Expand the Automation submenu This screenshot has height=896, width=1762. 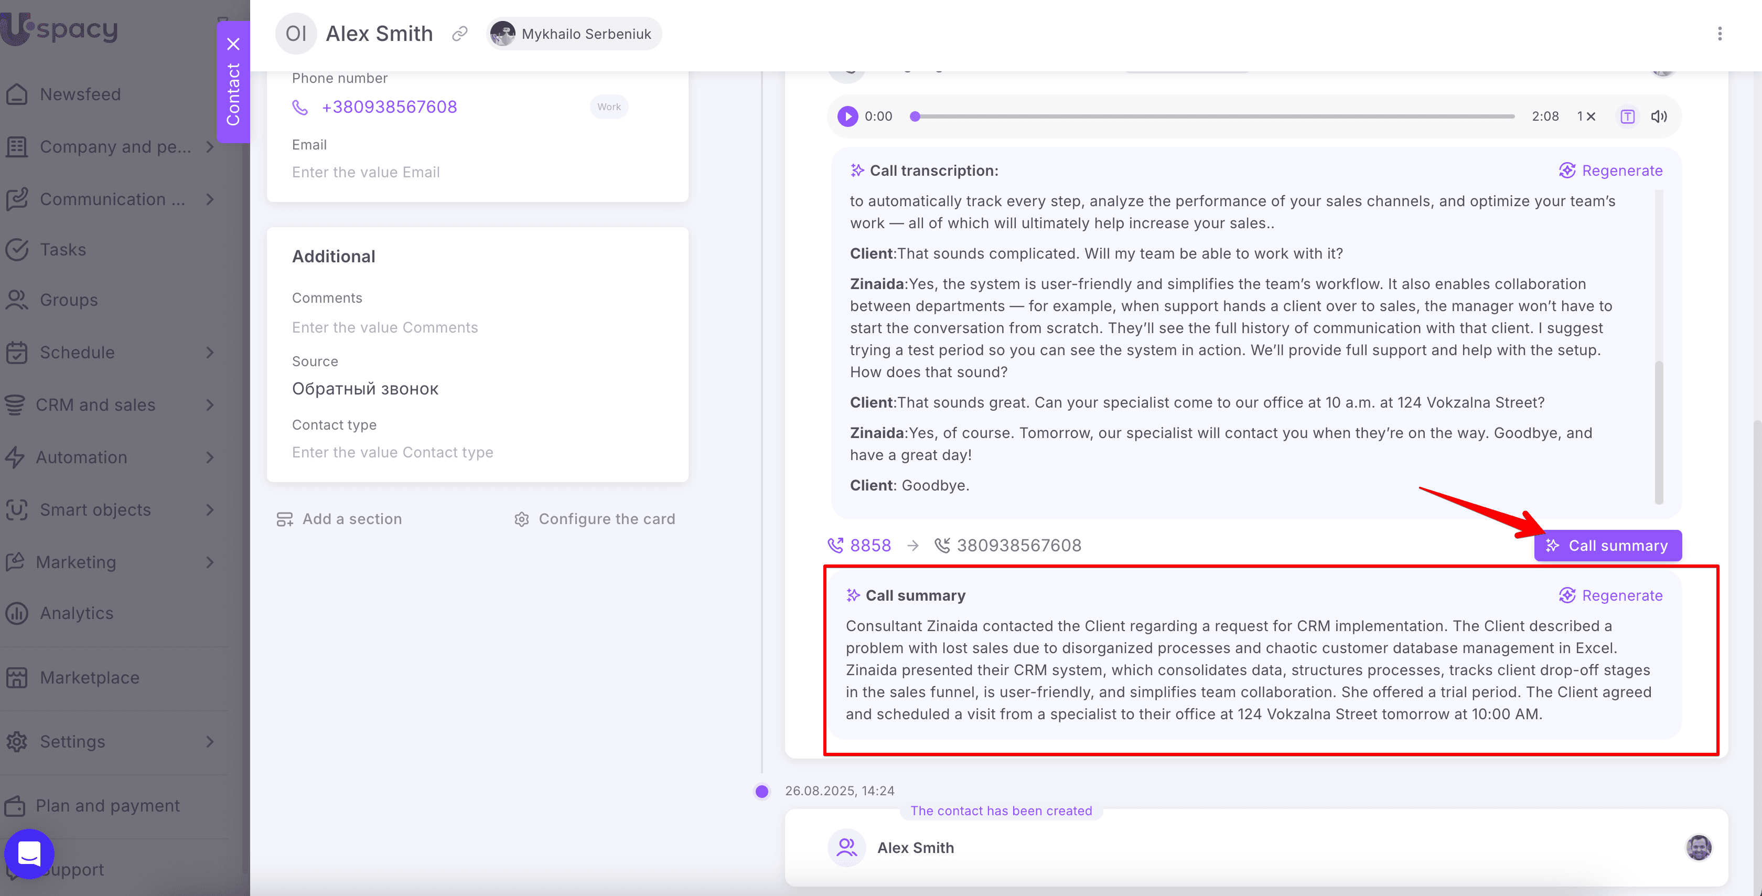(x=210, y=457)
